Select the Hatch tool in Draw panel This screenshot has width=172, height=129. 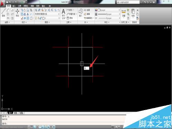[x=12, y=18]
